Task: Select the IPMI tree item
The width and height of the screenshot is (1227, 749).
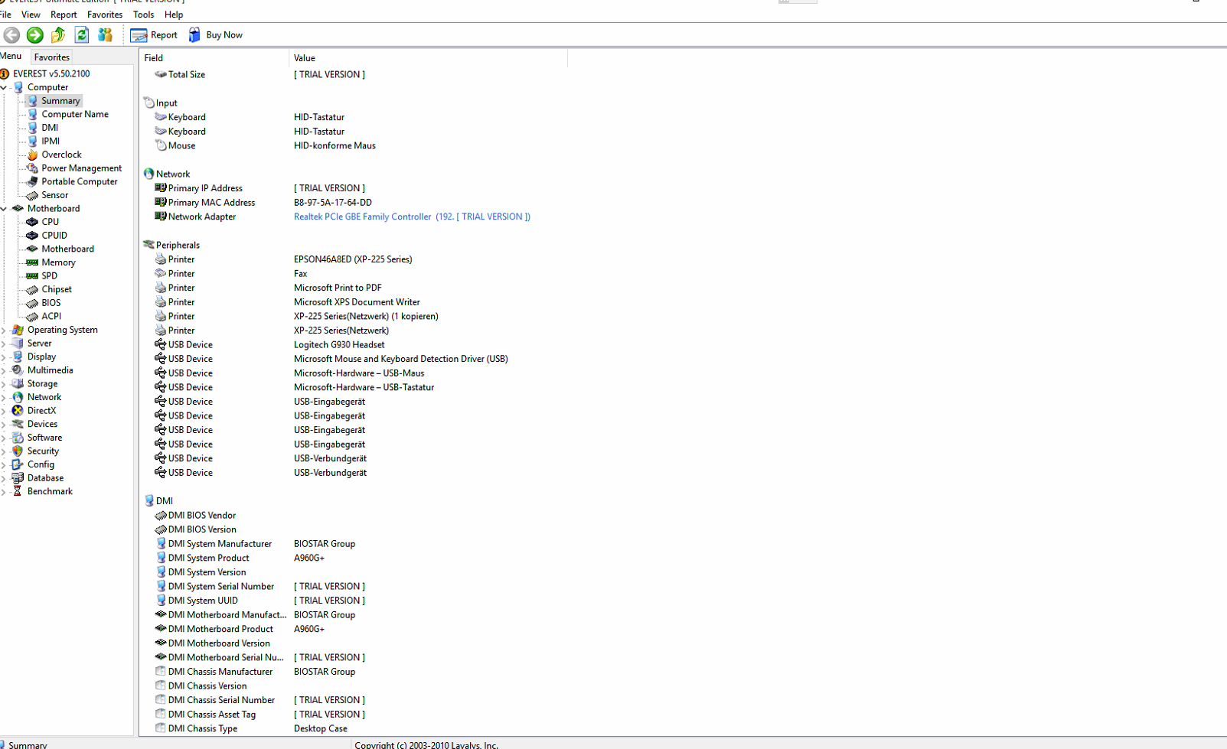Action: (51, 141)
